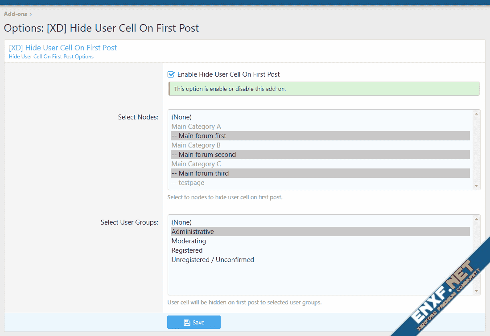
Task: Select the testpage node
Action: [188, 183]
